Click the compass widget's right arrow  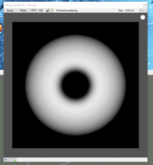point(145,17)
